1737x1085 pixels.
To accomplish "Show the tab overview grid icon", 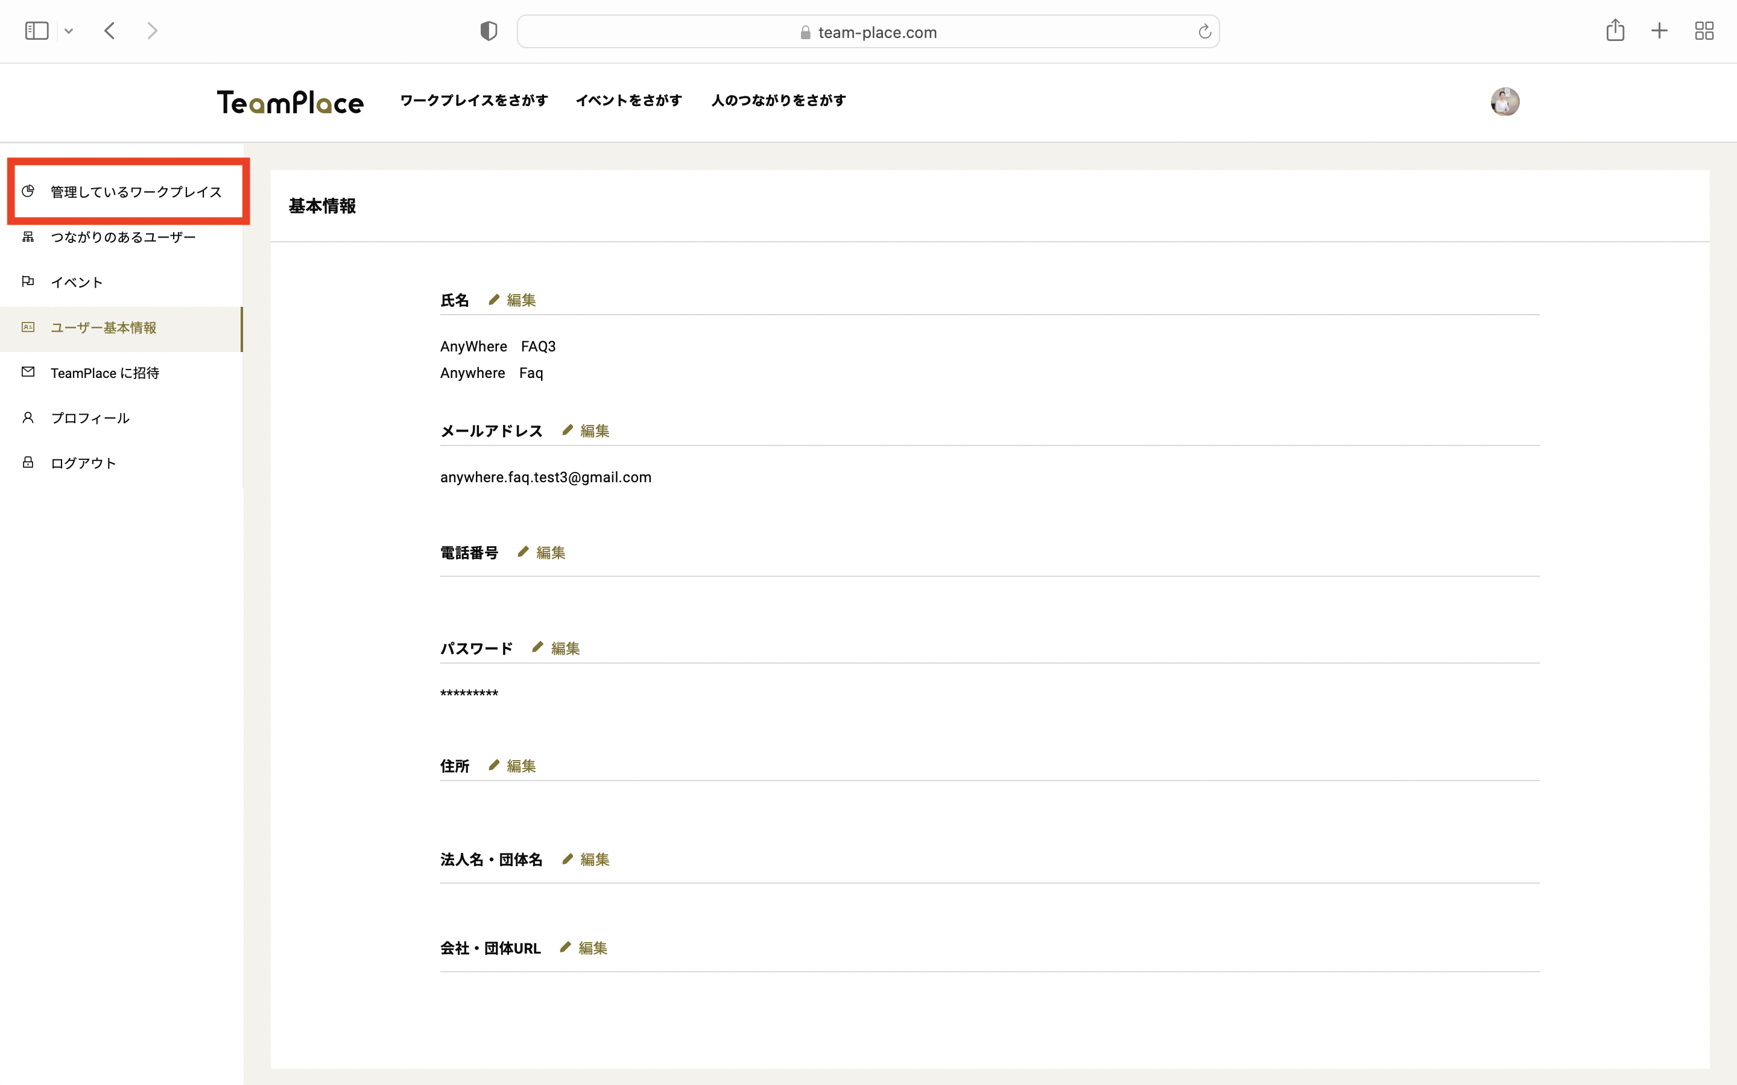I will [x=1704, y=31].
